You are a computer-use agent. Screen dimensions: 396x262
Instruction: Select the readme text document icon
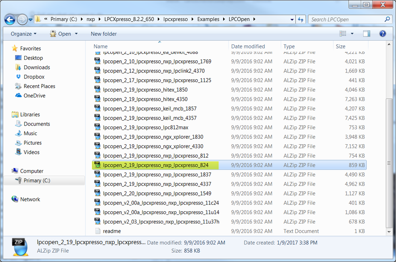point(98,231)
